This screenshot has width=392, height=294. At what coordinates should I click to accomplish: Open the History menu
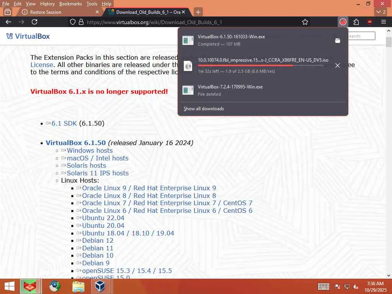(x=47, y=4)
